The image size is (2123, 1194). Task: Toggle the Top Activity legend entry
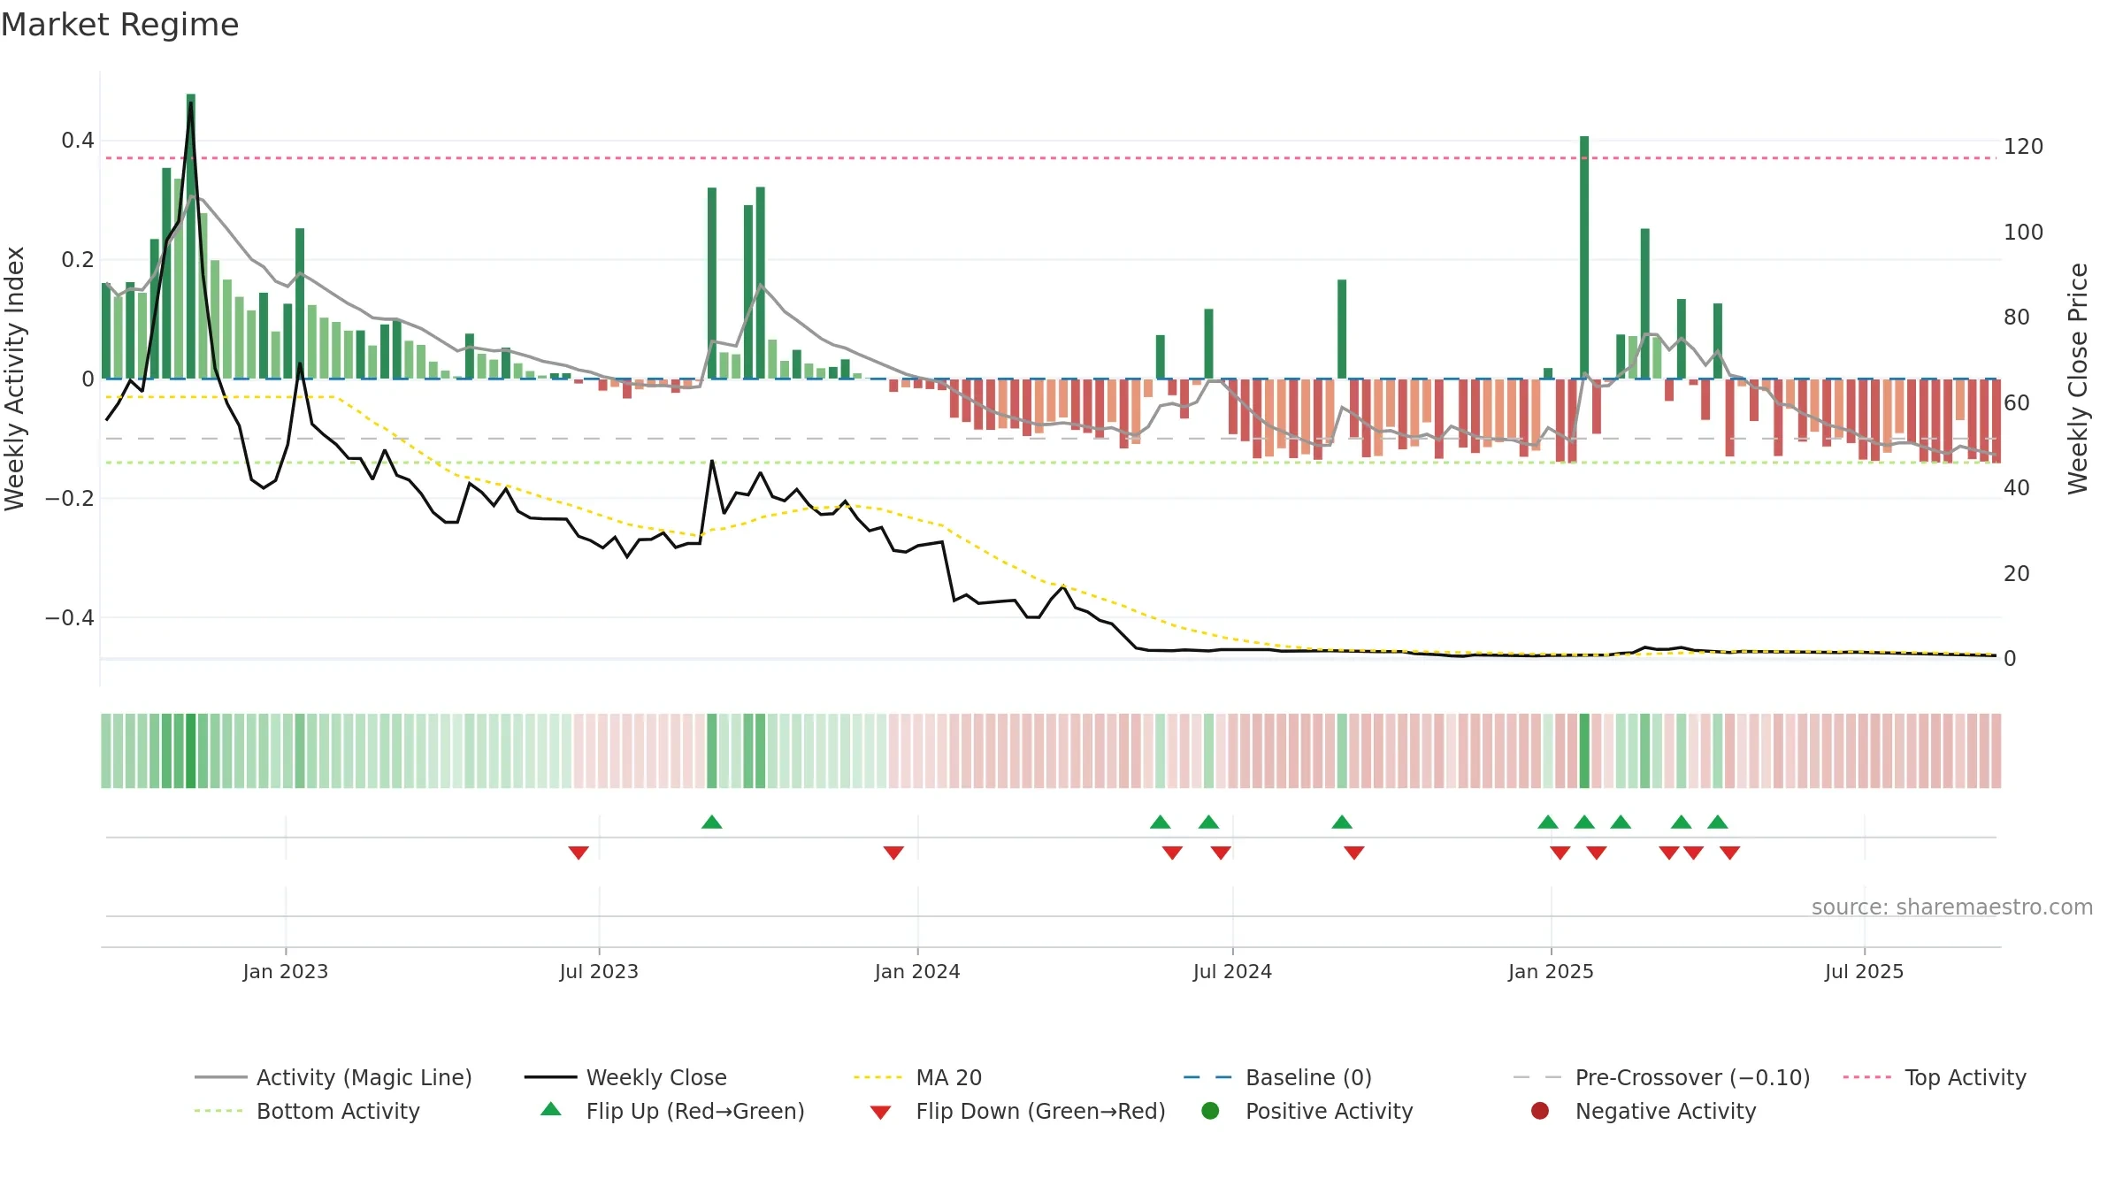pyautogui.click(x=1935, y=1077)
